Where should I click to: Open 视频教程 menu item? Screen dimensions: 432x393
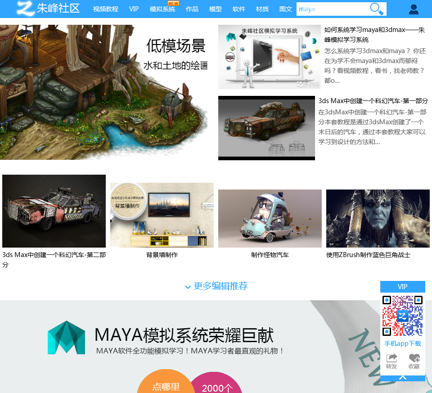coord(105,9)
